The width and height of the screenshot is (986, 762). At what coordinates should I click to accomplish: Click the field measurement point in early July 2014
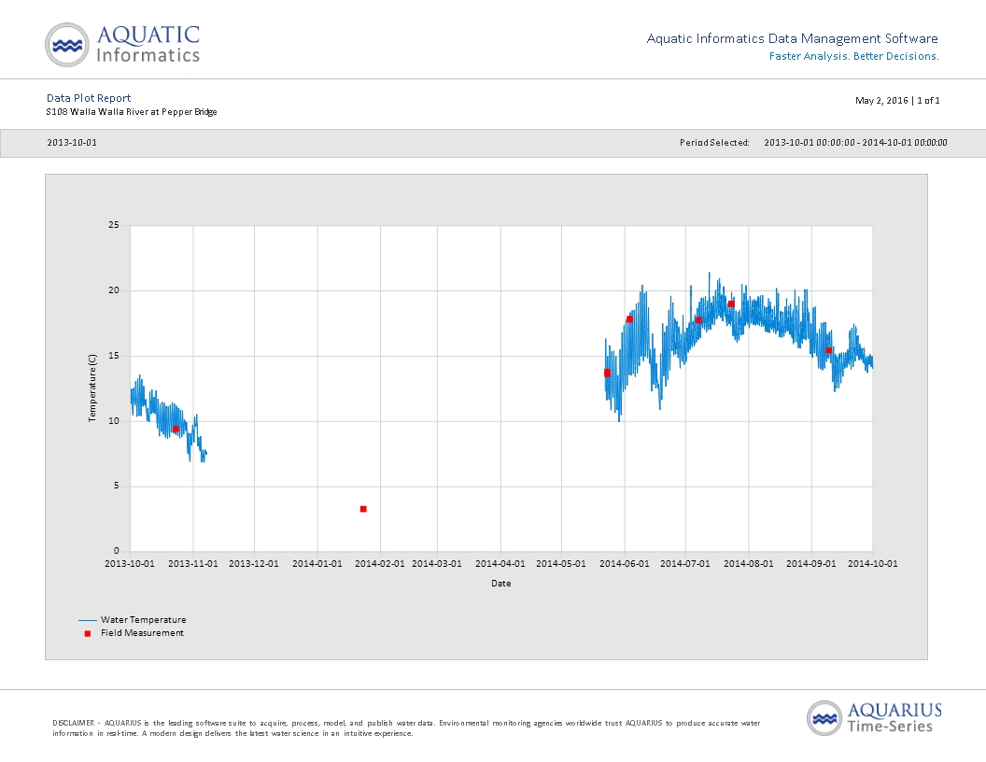(x=698, y=320)
